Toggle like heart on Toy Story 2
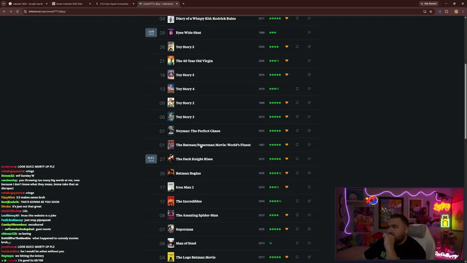Image resolution: width=467 pixels, height=263 pixels. pos(287,103)
